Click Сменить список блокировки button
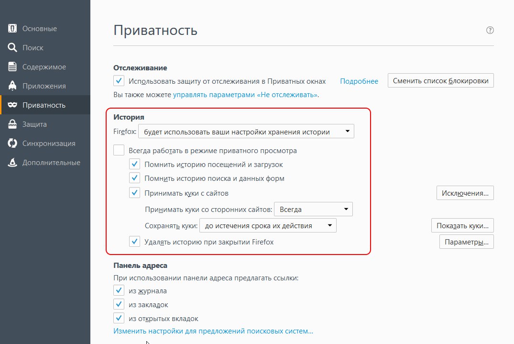The width and height of the screenshot is (514, 344). 440,81
